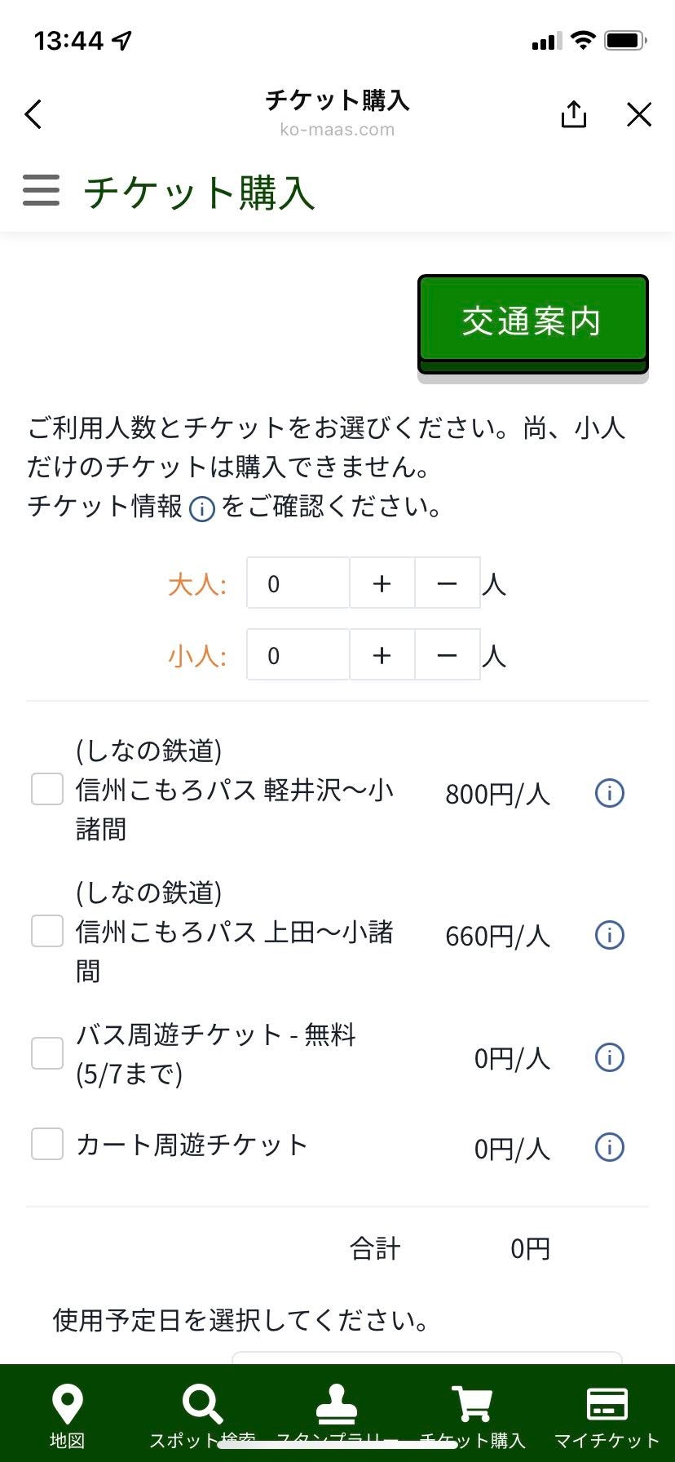This screenshot has height=1462, width=675.
Task: Select the free バス周遊チケット checkbox
Action: point(47,1053)
